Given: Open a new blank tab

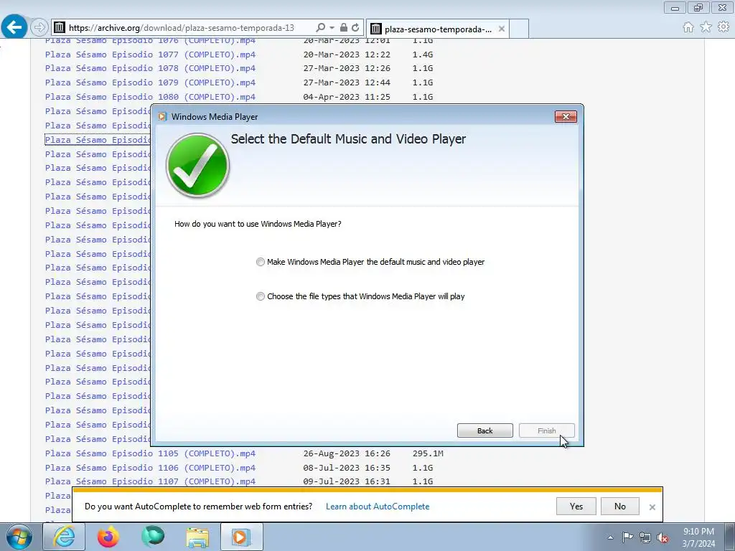Looking at the screenshot, I should [x=519, y=29].
